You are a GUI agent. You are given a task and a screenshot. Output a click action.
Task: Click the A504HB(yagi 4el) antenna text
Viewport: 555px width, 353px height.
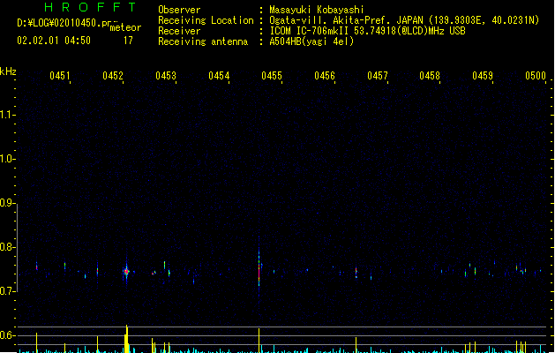pos(311,41)
